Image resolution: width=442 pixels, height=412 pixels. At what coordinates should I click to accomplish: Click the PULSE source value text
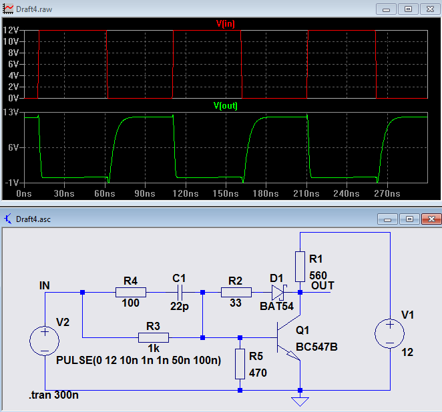tap(138, 361)
